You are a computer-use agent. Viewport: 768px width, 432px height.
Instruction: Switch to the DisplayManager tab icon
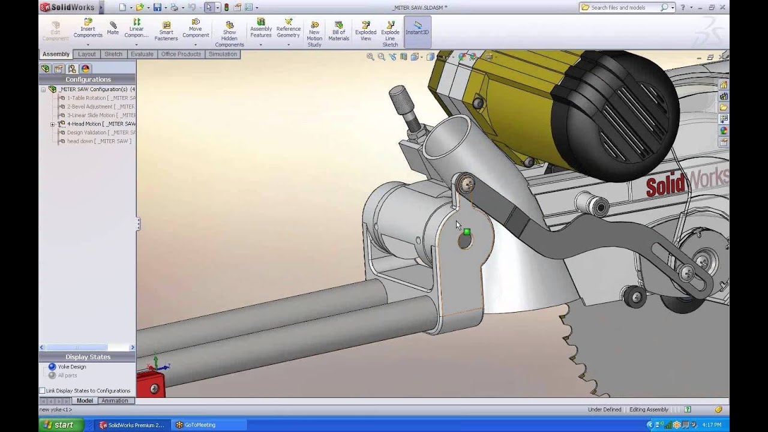(x=85, y=69)
